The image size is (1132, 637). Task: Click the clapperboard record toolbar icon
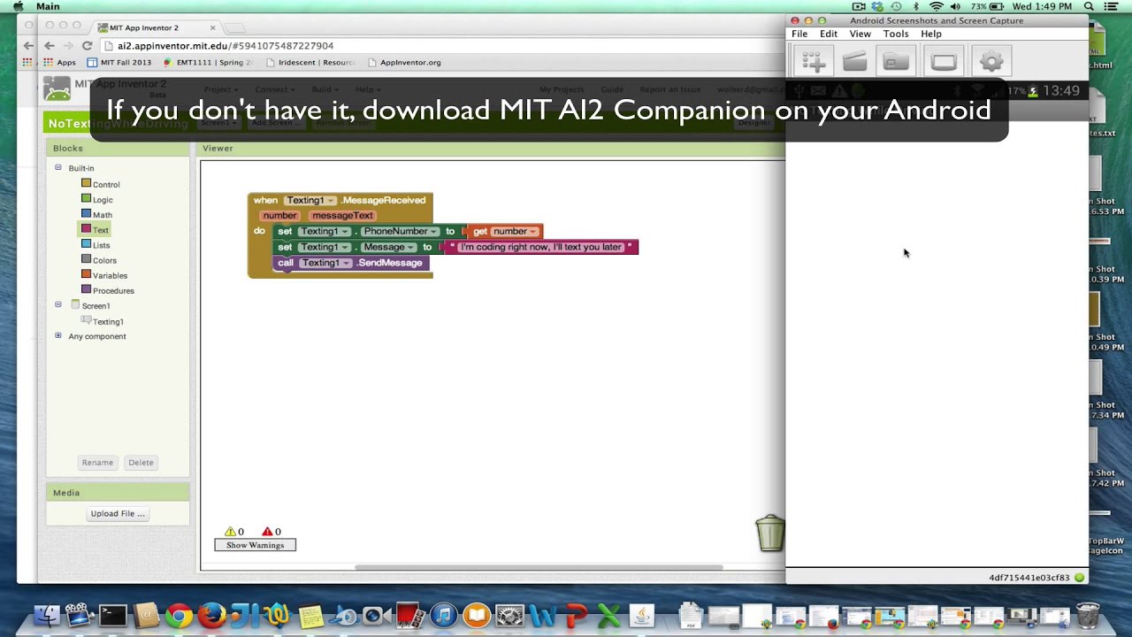pos(855,61)
